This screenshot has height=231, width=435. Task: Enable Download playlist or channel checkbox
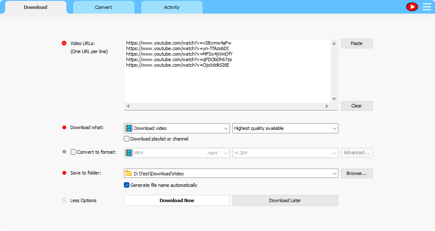coord(126,139)
